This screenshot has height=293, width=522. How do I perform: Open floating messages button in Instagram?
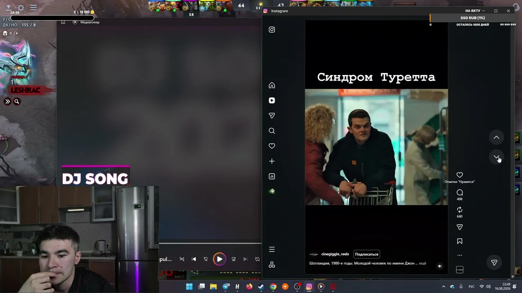click(x=494, y=262)
